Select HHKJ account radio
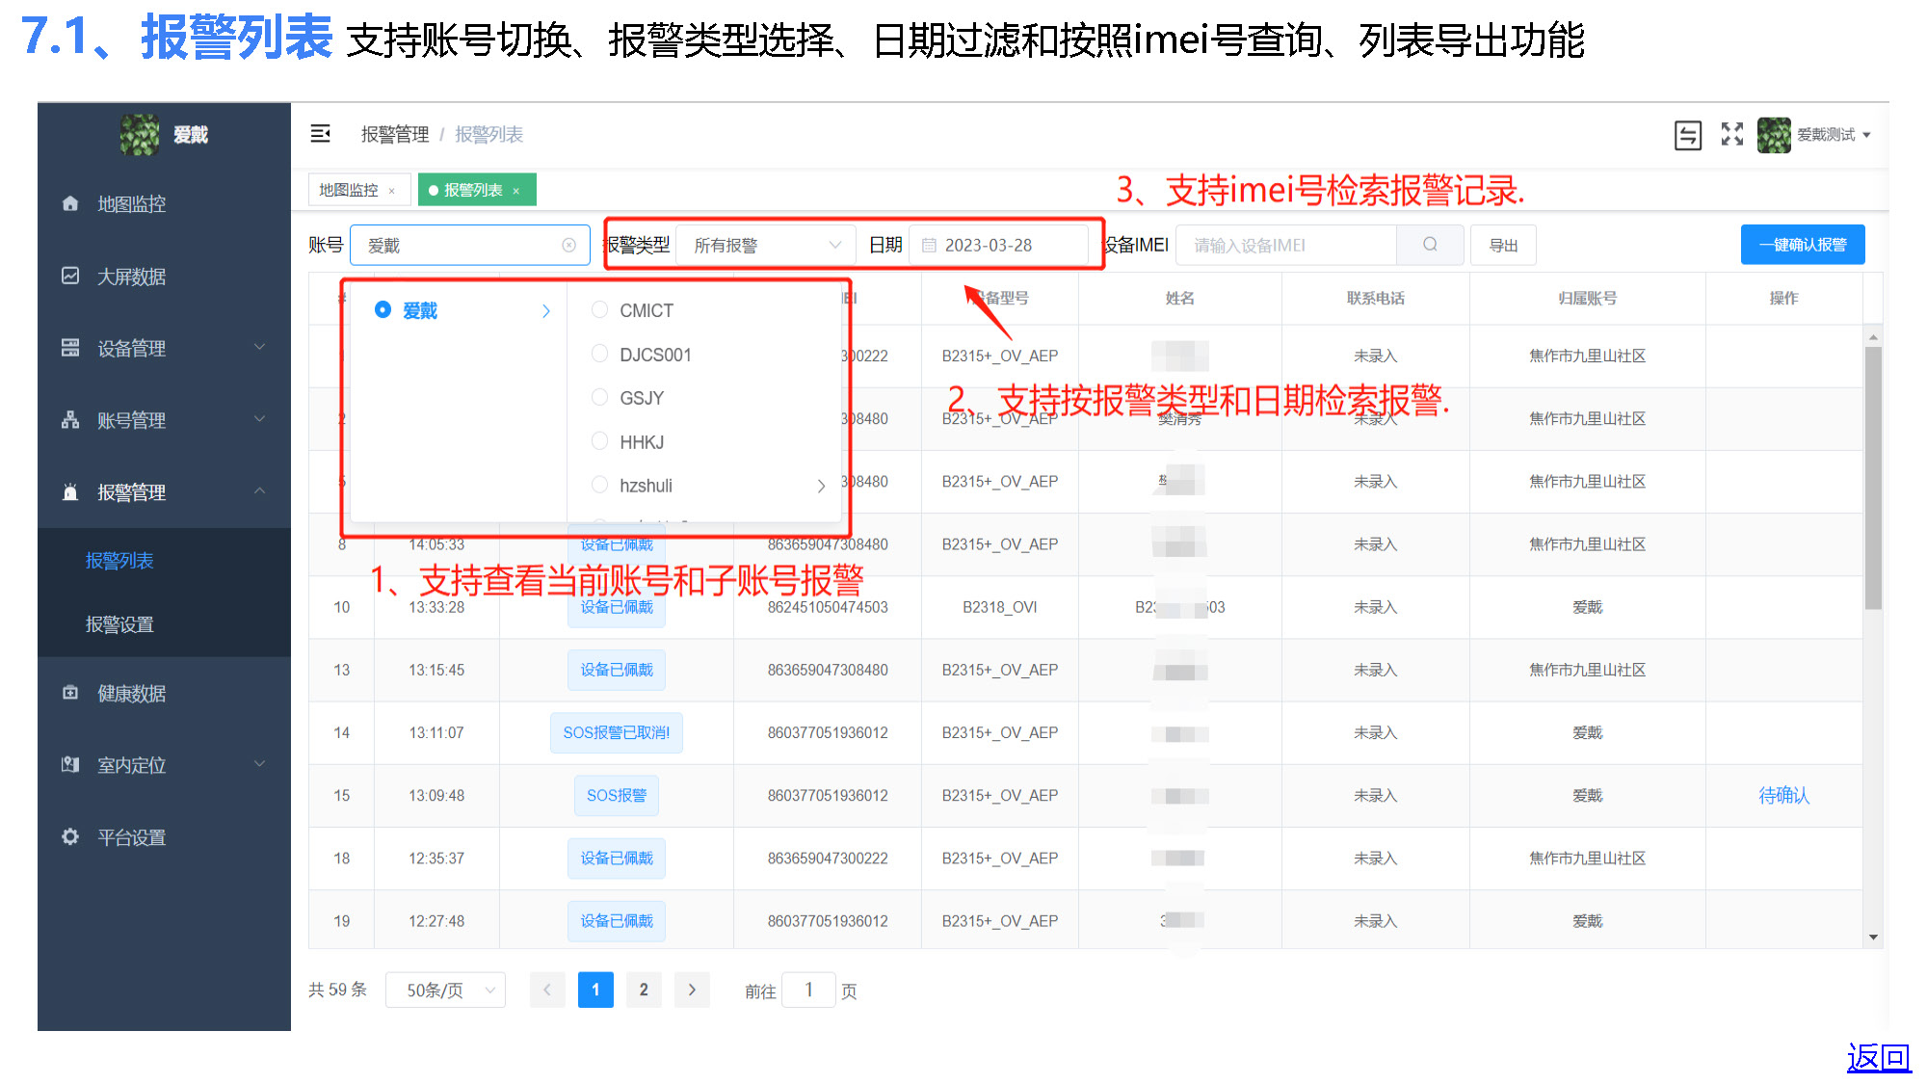Screen dimensions: 1927x1084 pyautogui.click(x=599, y=441)
